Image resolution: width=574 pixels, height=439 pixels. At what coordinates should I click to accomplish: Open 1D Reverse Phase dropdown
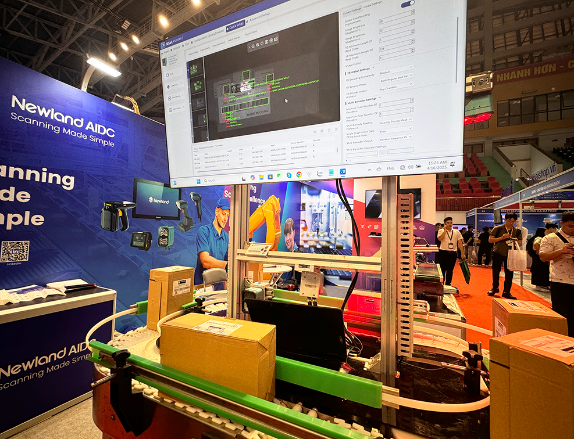pos(396,78)
